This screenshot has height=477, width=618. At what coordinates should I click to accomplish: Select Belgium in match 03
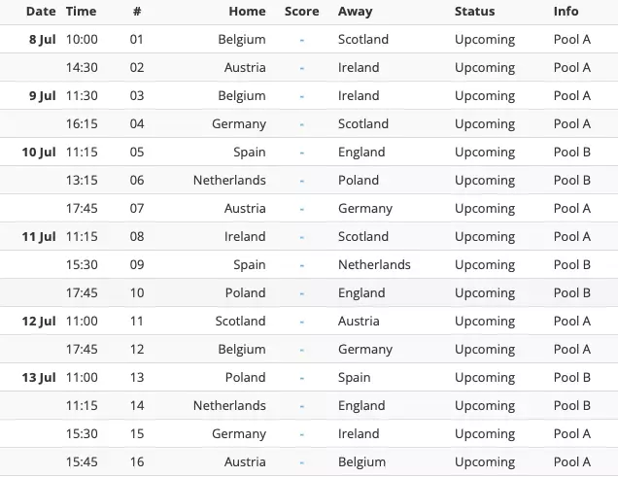[x=242, y=96]
